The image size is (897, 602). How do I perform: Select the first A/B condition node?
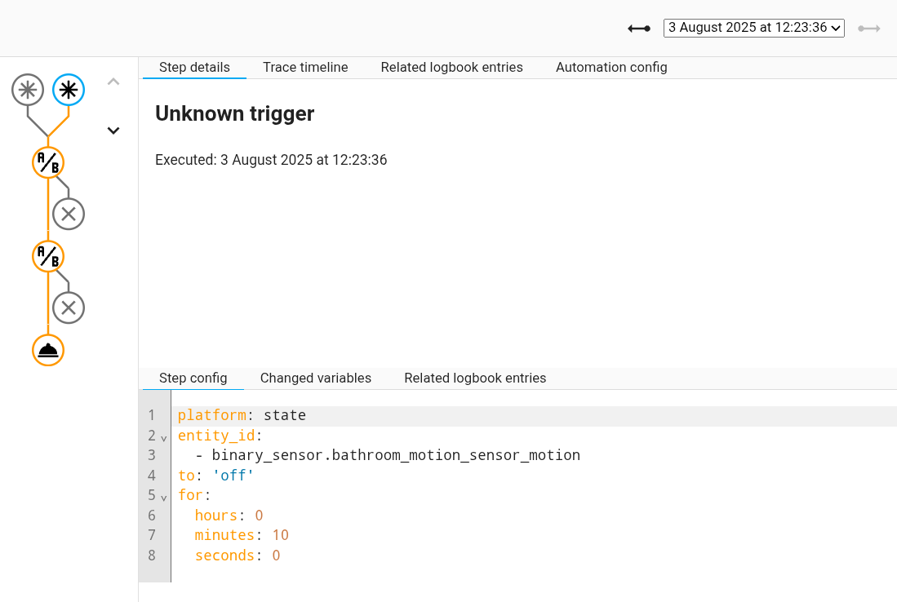click(x=47, y=162)
